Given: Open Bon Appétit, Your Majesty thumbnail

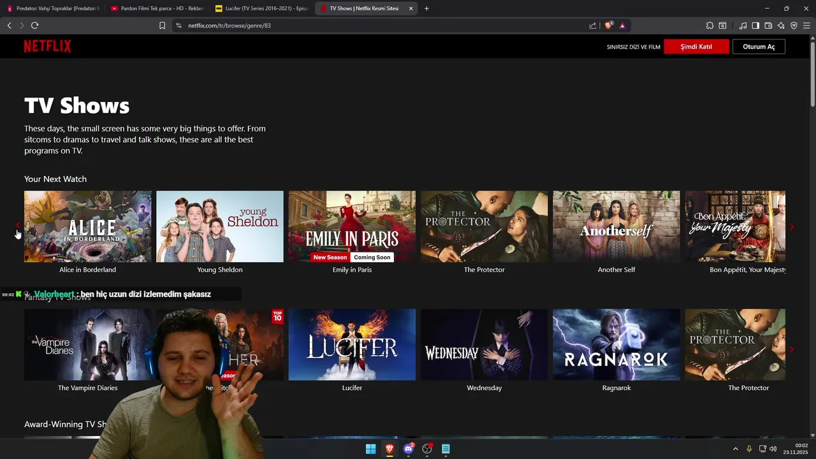Looking at the screenshot, I should [735, 226].
